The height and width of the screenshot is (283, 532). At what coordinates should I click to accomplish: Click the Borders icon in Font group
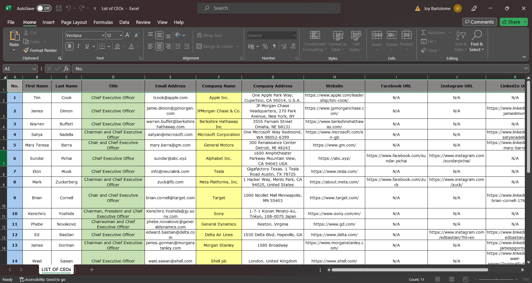[x=102, y=46]
